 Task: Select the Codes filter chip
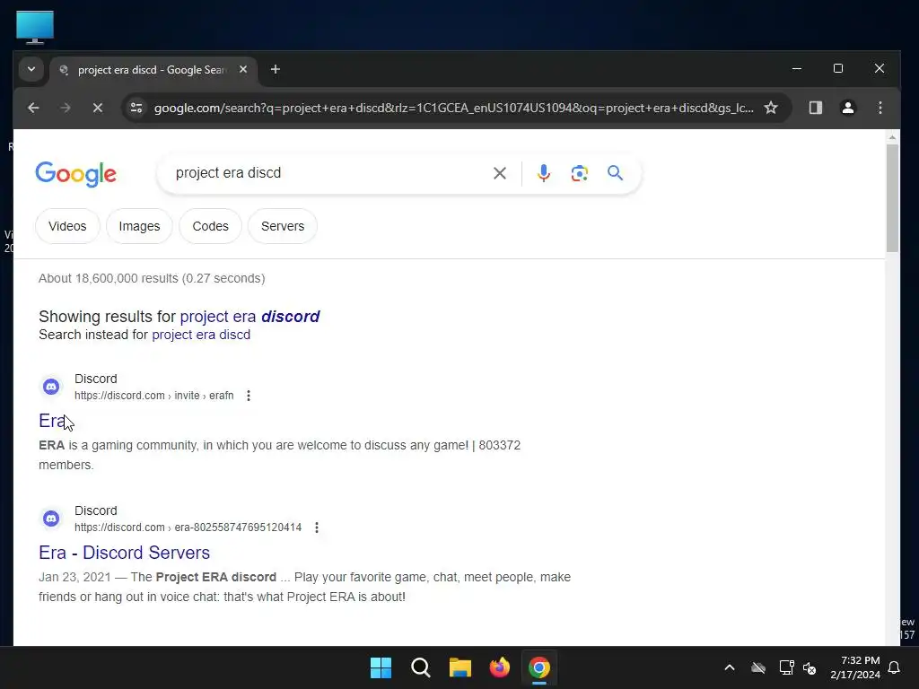[210, 226]
